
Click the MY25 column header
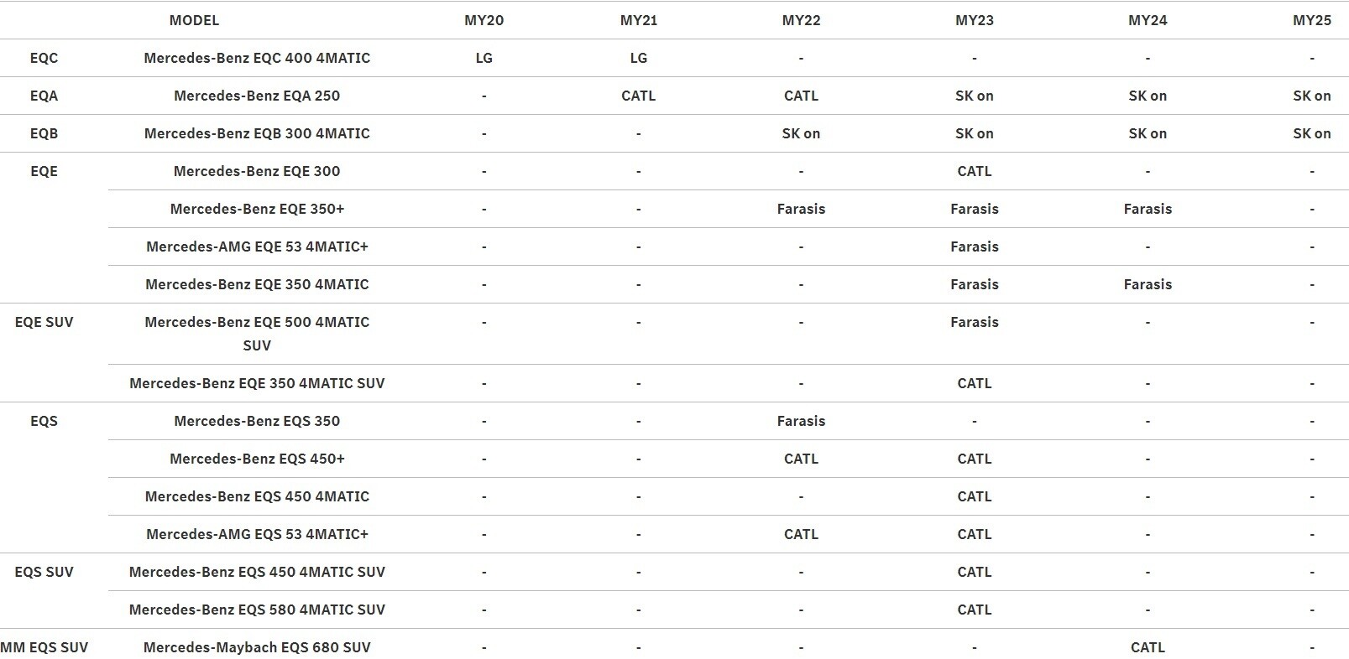click(x=1311, y=20)
